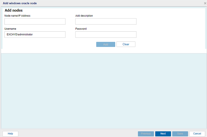Click the Username label
The height and width of the screenshot is (137, 207).
tap(10, 29)
